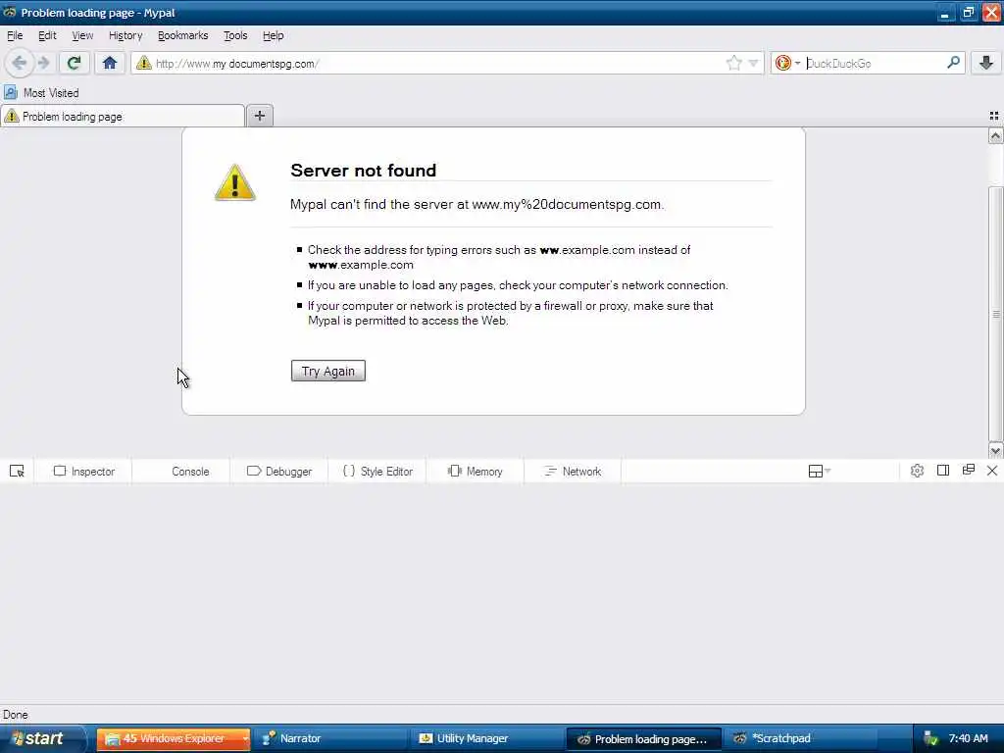Open the History menu
This screenshot has width=1004, height=753.
[x=125, y=35]
